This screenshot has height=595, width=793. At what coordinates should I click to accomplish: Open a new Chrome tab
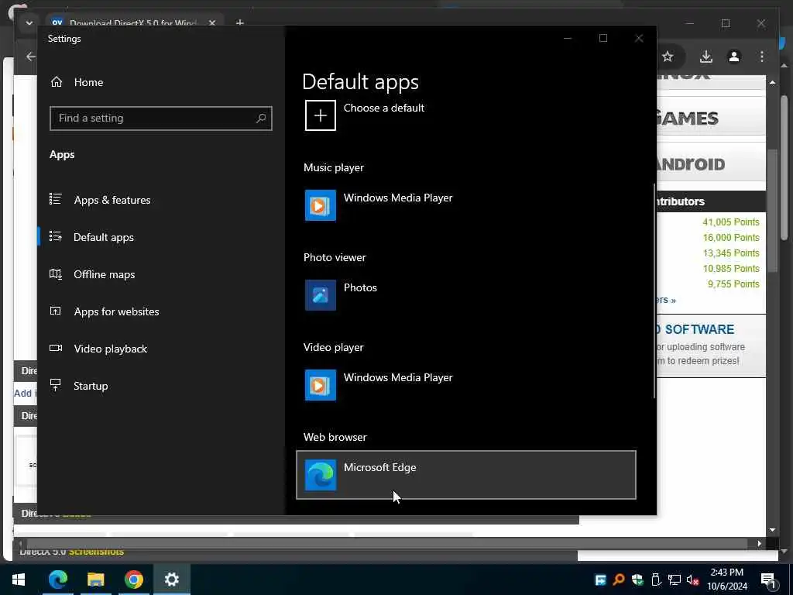coord(240,22)
